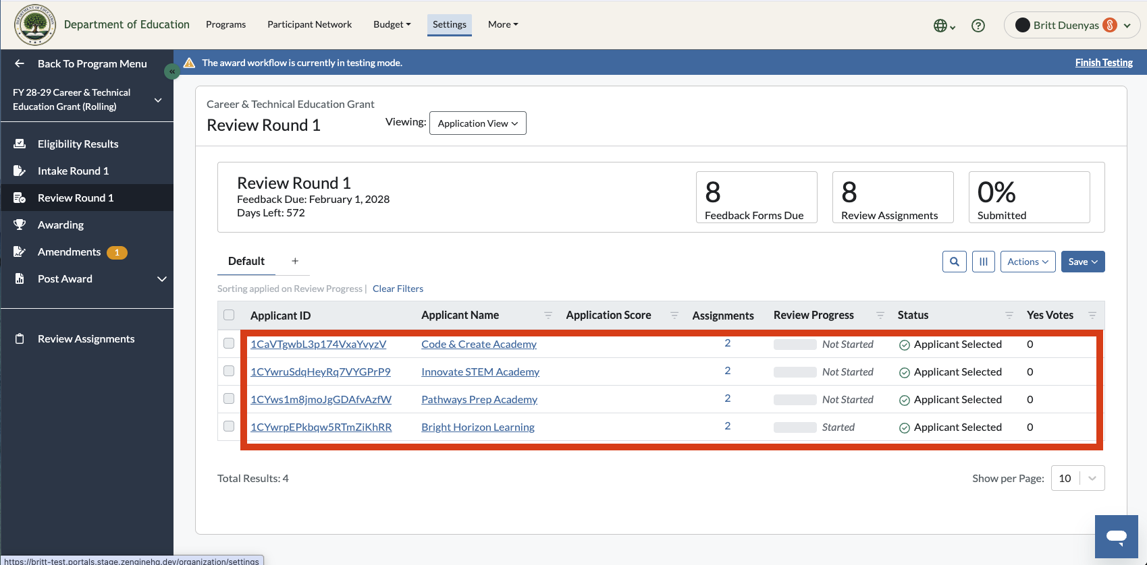The width and height of the screenshot is (1147, 565).
Task: Click the Review Assignments clipboard icon
Action: [20, 338]
